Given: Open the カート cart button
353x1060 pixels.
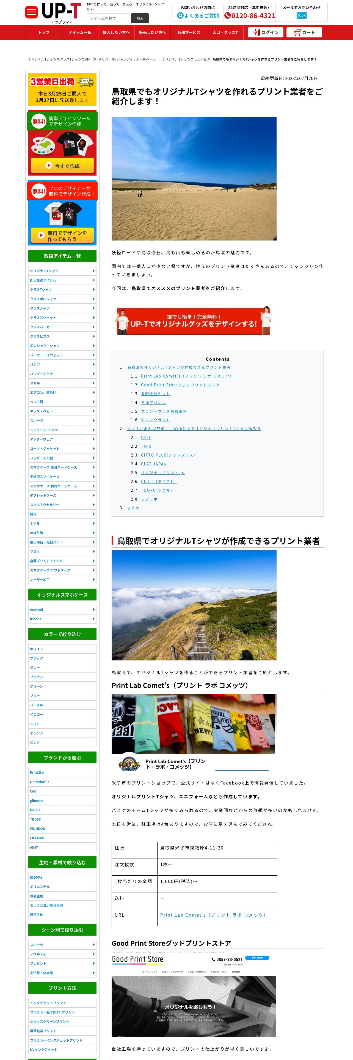Looking at the screenshot, I should pyautogui.click(x=304, y=32).
